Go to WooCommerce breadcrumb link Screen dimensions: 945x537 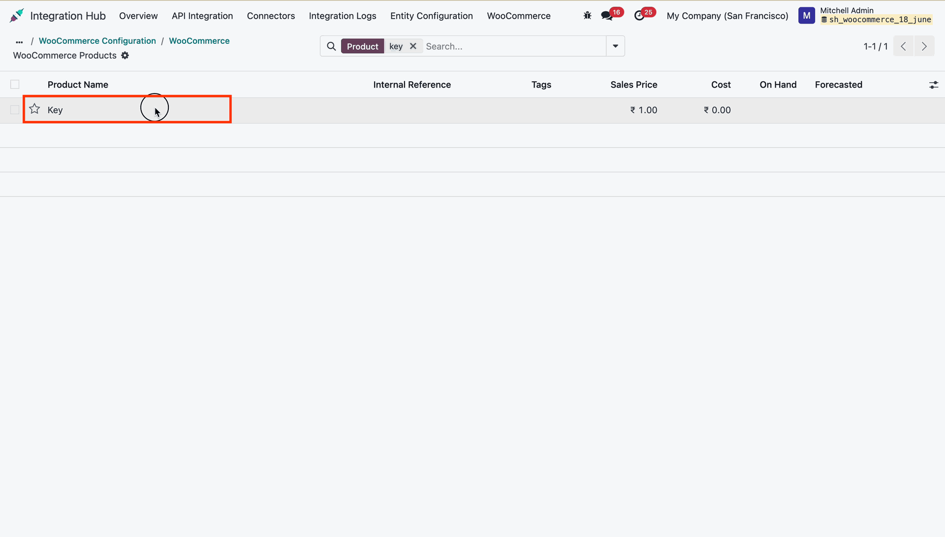(199, 41)
